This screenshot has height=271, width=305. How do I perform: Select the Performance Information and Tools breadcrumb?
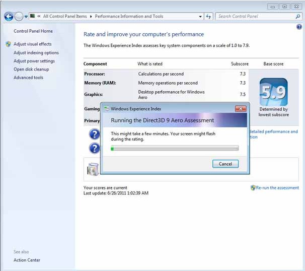coord(129,17)
